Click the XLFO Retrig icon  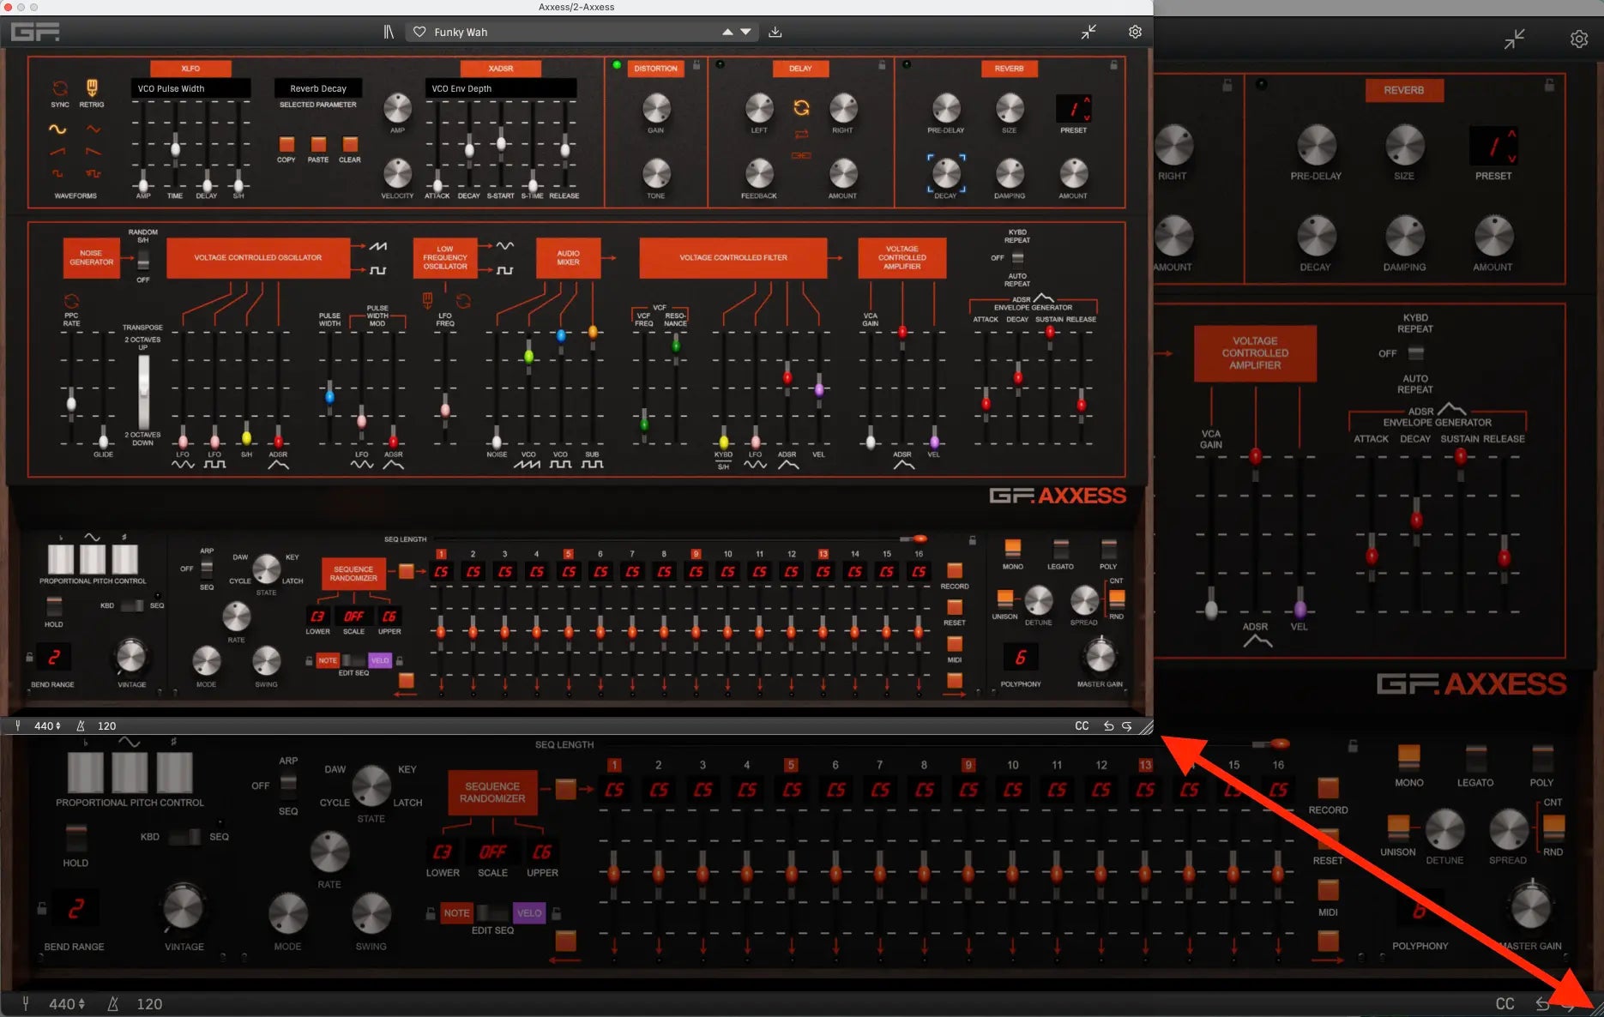[92, 87]
